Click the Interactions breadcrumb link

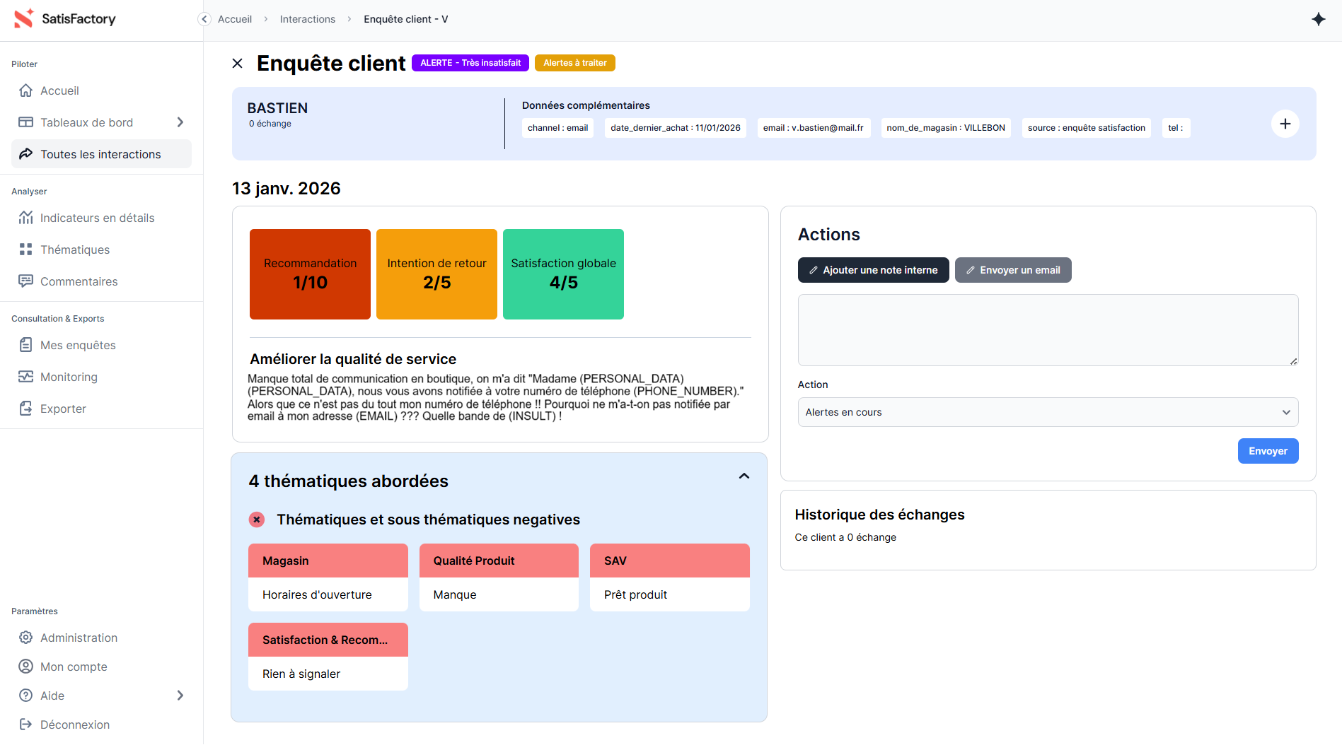(x=307, y=19)
